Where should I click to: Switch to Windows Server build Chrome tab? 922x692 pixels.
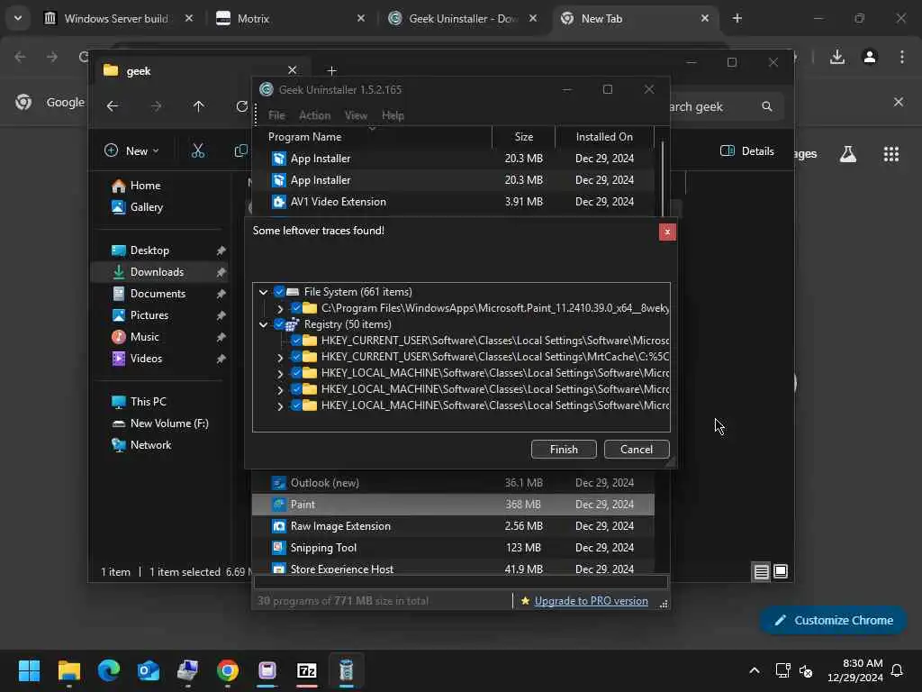(x=118, y=18)
